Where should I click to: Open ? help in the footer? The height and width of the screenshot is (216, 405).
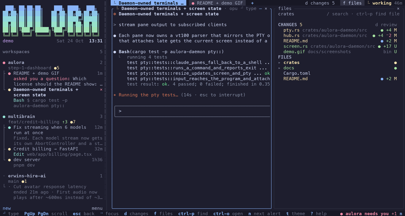319,214
